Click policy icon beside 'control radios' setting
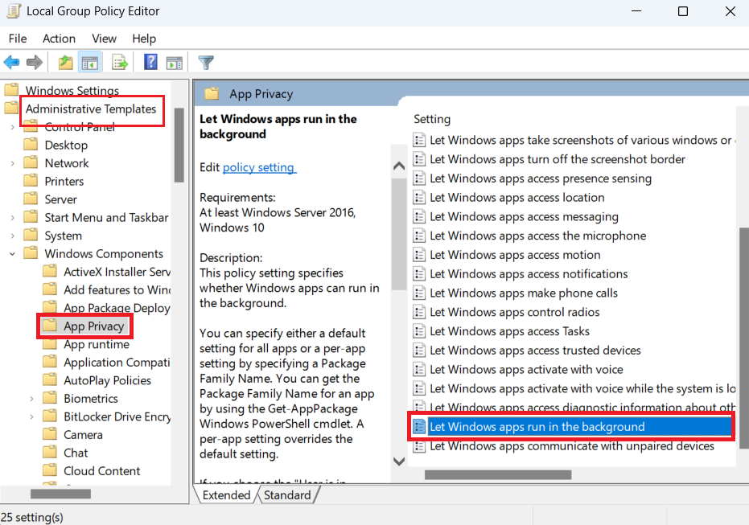Viewport: 749px width, 525px height. coord(419,312)
